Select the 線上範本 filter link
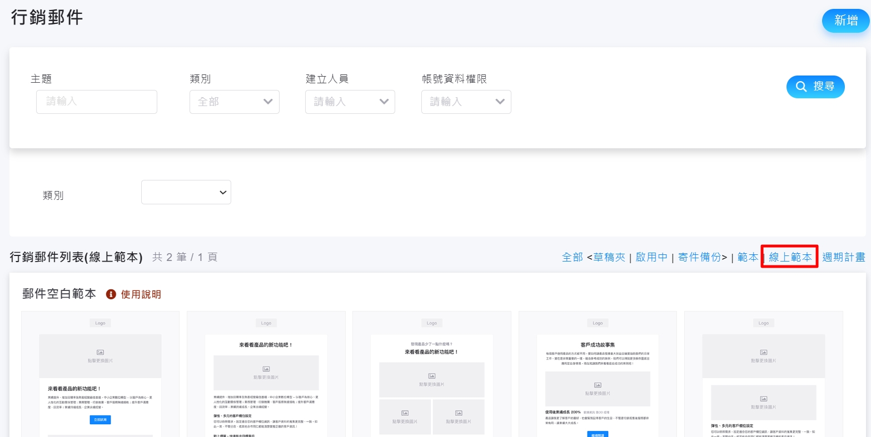 pyautogui.click(x=790, y=257)
